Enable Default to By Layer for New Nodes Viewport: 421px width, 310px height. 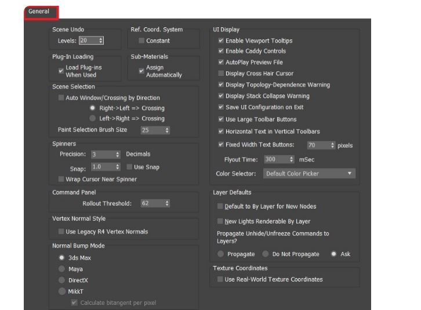[x=220, y=206]
